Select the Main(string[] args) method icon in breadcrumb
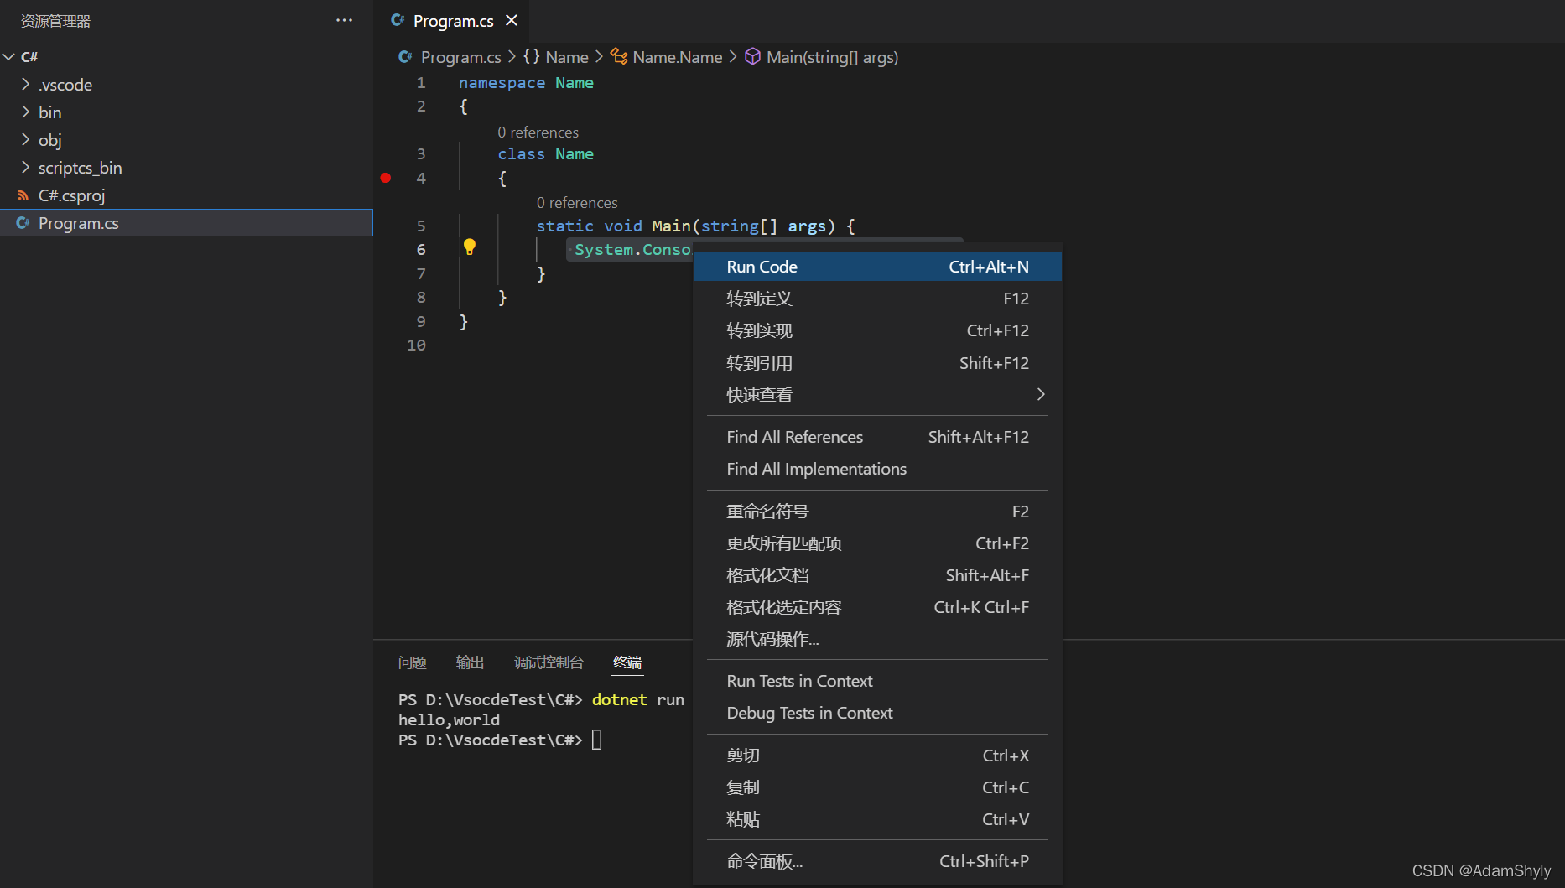 point(752,56)
